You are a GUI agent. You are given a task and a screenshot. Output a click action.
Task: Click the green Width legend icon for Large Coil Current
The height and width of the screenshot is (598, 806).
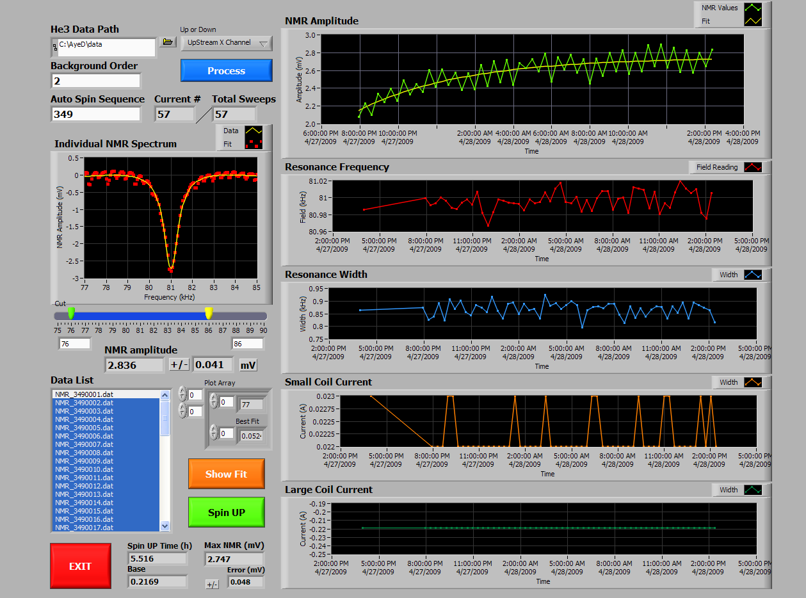click(x=753, y=490)
